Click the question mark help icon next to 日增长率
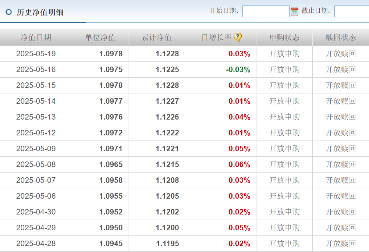Image resolution: width=369 pixels, height=252 pixels. [238, 37]
